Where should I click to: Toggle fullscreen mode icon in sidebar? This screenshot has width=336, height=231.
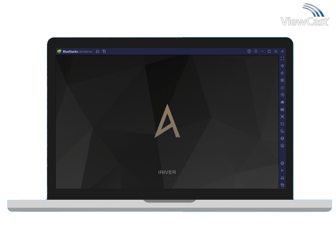point(282,59)
